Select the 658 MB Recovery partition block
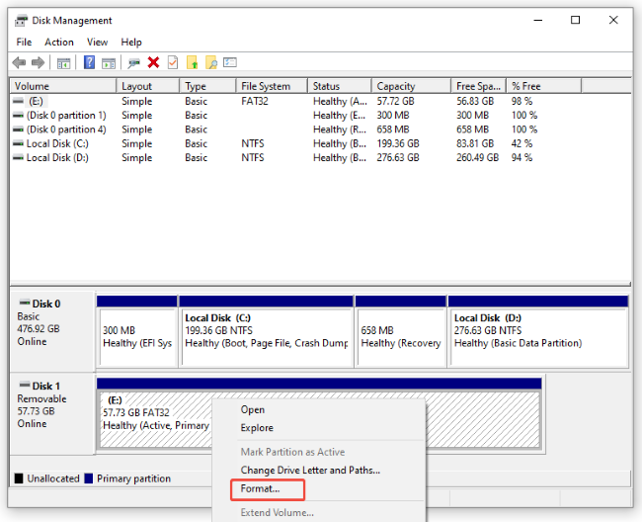This screenshot has height=522, width=642. pyautogui.click(x=401, y=331)
